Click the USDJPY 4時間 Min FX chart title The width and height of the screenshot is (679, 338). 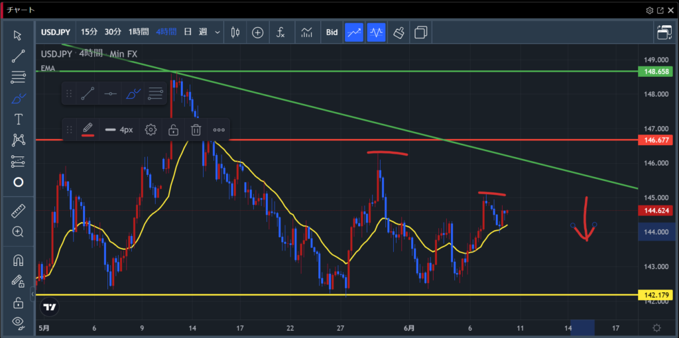[89, 54]
